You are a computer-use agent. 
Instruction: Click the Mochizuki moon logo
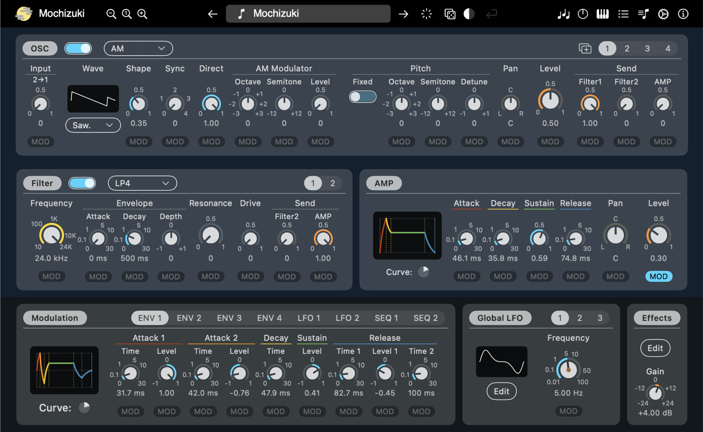tap(24, 14)
